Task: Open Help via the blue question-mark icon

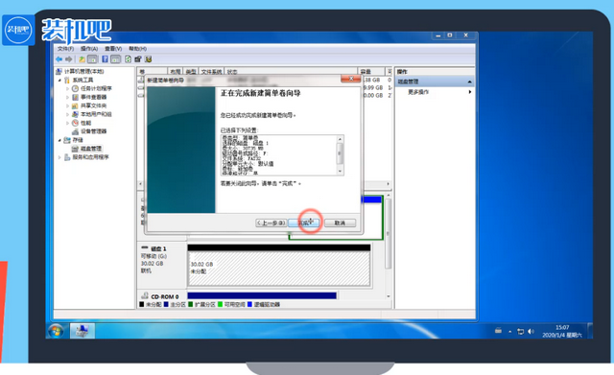Action: (105, 59)
